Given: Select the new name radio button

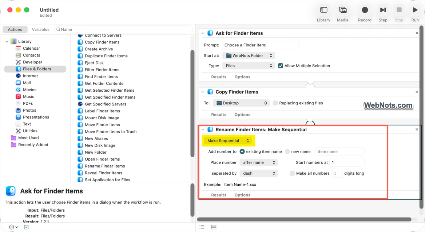Looking at the screenshot, I should [287, 152].
